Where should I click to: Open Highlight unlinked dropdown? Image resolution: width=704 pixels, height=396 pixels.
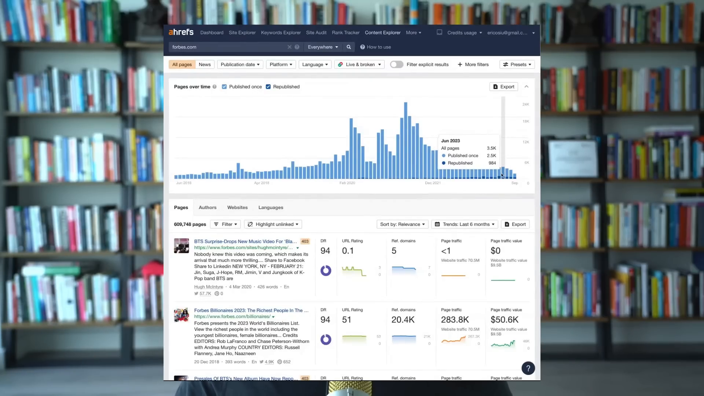(273, 224)
